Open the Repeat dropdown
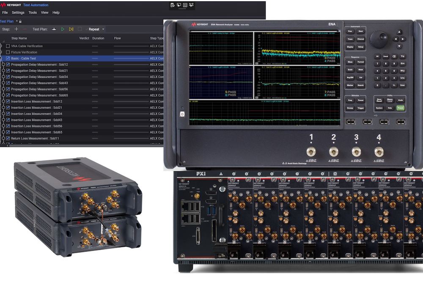423x282 pixels. pos(103,29)
